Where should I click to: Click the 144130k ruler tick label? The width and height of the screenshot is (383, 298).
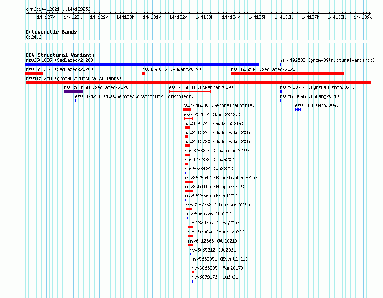125,17
